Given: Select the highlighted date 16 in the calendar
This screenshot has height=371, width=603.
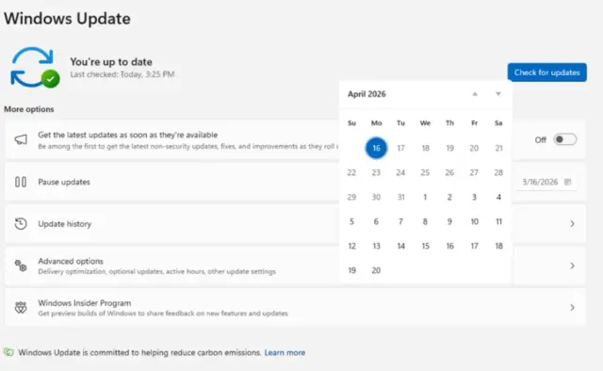Looking at the screenshot, I should (x=376, y=148).
